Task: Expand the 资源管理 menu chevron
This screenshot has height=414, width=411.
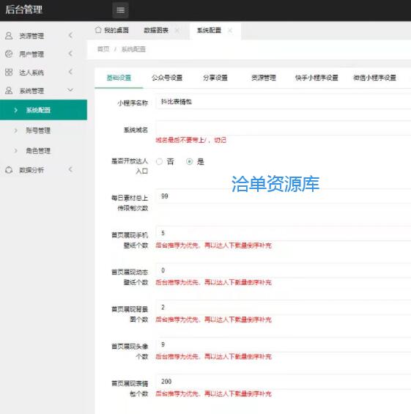Action: point(70,35)
